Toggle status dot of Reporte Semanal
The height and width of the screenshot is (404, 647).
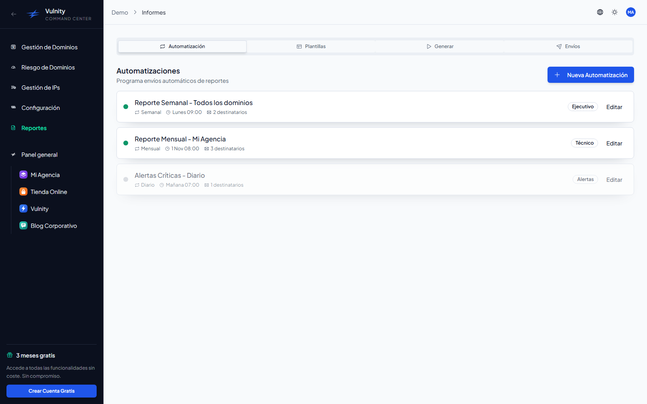126,107
